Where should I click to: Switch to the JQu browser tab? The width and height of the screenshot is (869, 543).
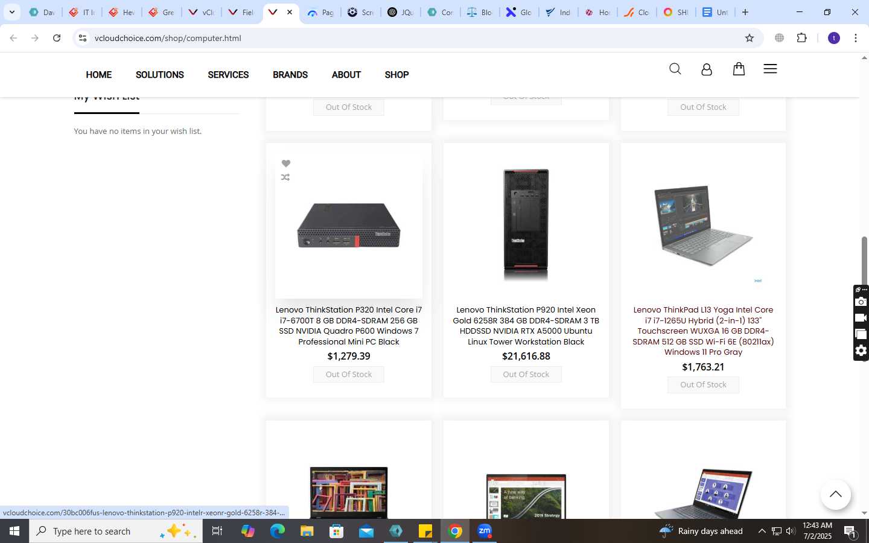point(401,12)
